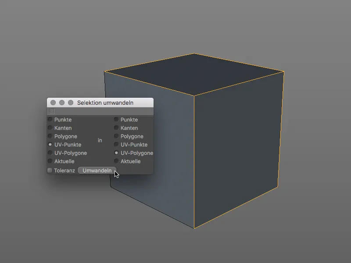Select source Aktuelle radio in left column

50,161
